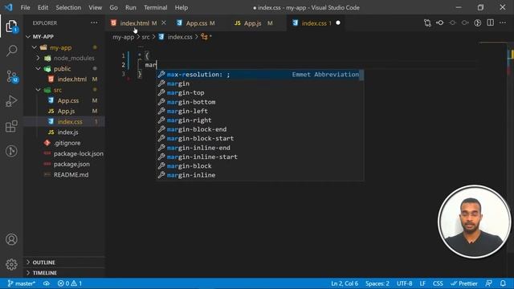This screenshot has height=289, width=514.
Task: Open the Terminal menu
Action: pos(155,7)
